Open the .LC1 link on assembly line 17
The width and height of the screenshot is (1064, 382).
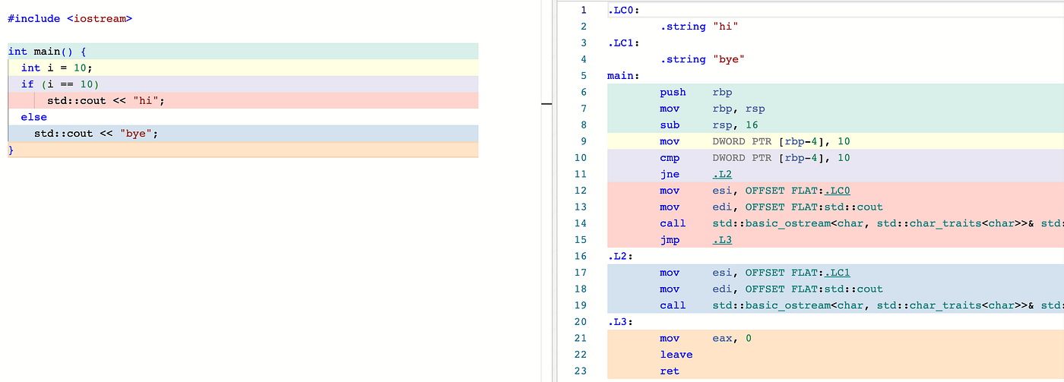[x=838, y=273]
